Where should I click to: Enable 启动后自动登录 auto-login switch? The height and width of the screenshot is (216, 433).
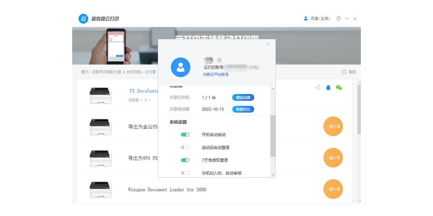pyautogui.click(x=185, y=147)
